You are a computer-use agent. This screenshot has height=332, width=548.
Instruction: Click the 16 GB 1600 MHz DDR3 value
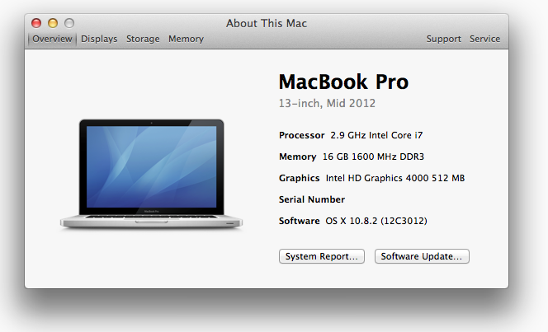coord(373,157)
